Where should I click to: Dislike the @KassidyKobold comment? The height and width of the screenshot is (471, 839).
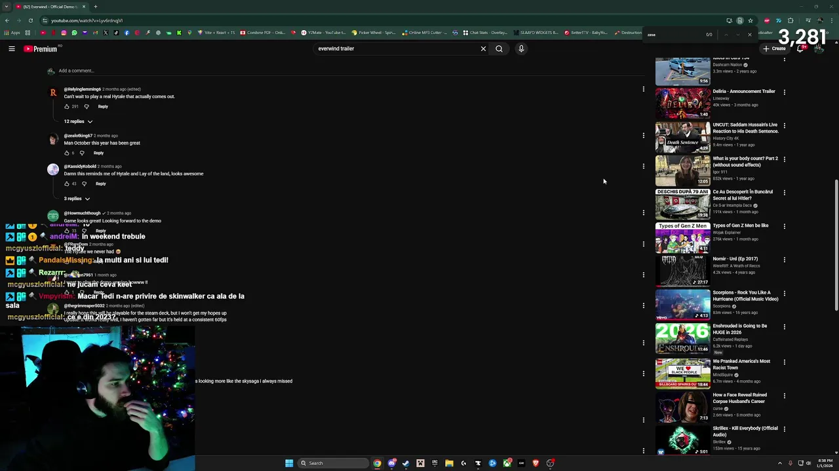click(x=84, y=184)
